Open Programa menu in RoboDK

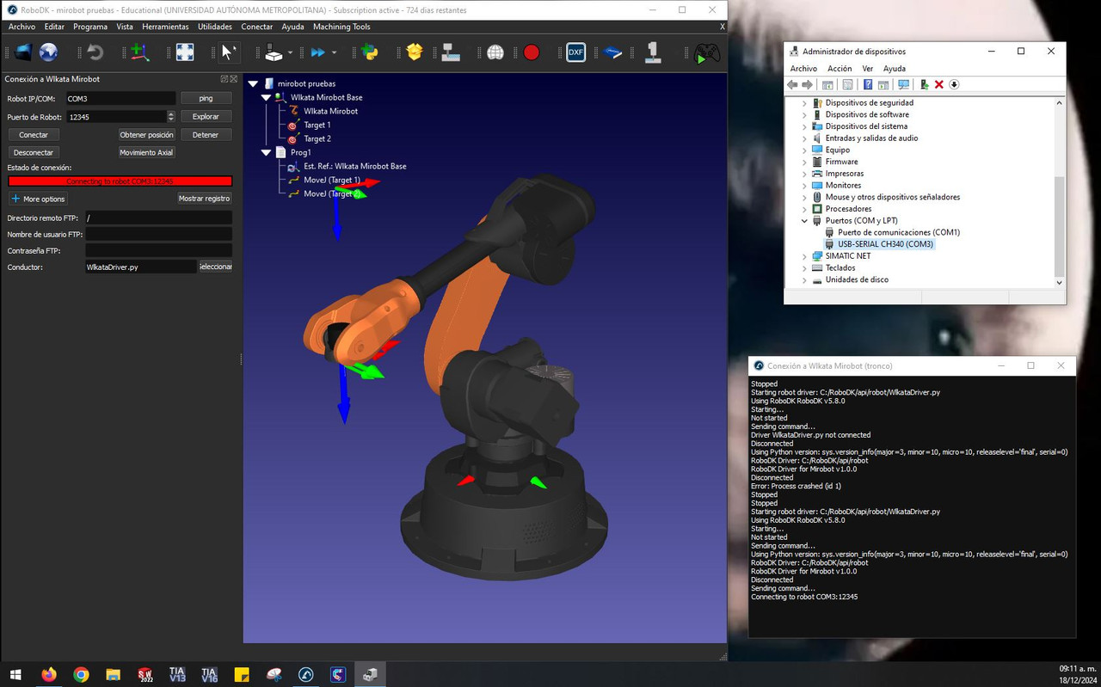(90, 27)
